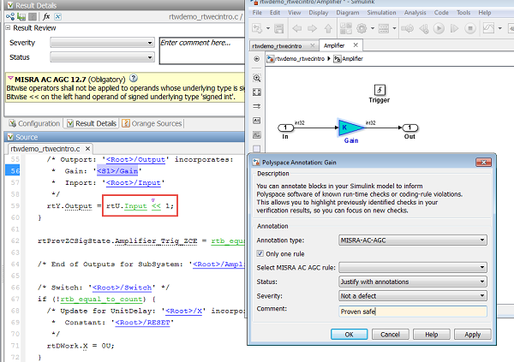Click the In port block
The height and width of the screenshot is (362, 514).
pyautogui.click(x=285, y=128)
